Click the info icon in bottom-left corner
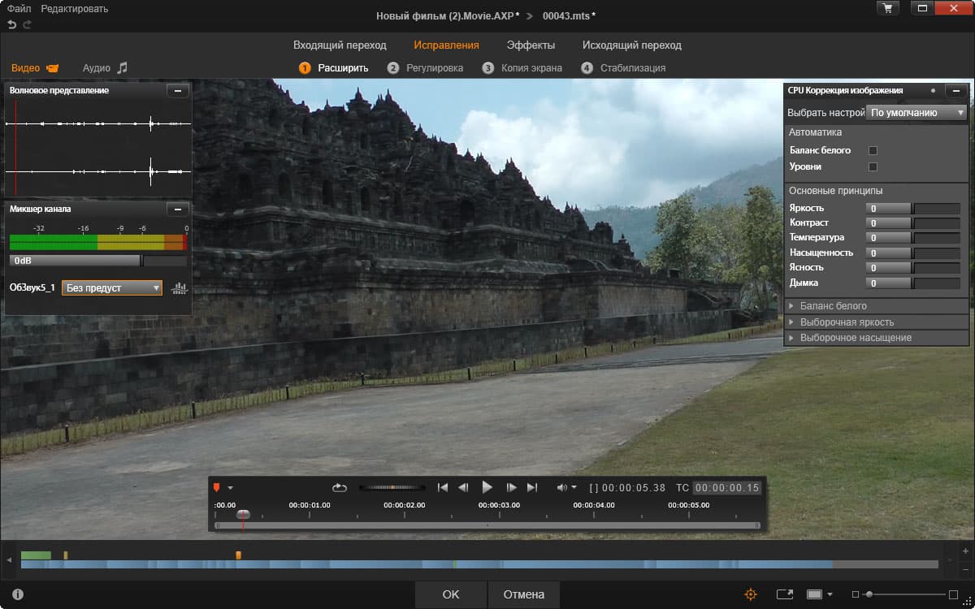This screenshot has height=609, width=975. pyautogui.click(x=18, y=594)
